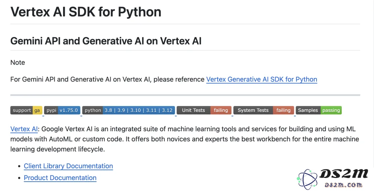
Task: Open the Product Documentation link
Action: point(60,178)
